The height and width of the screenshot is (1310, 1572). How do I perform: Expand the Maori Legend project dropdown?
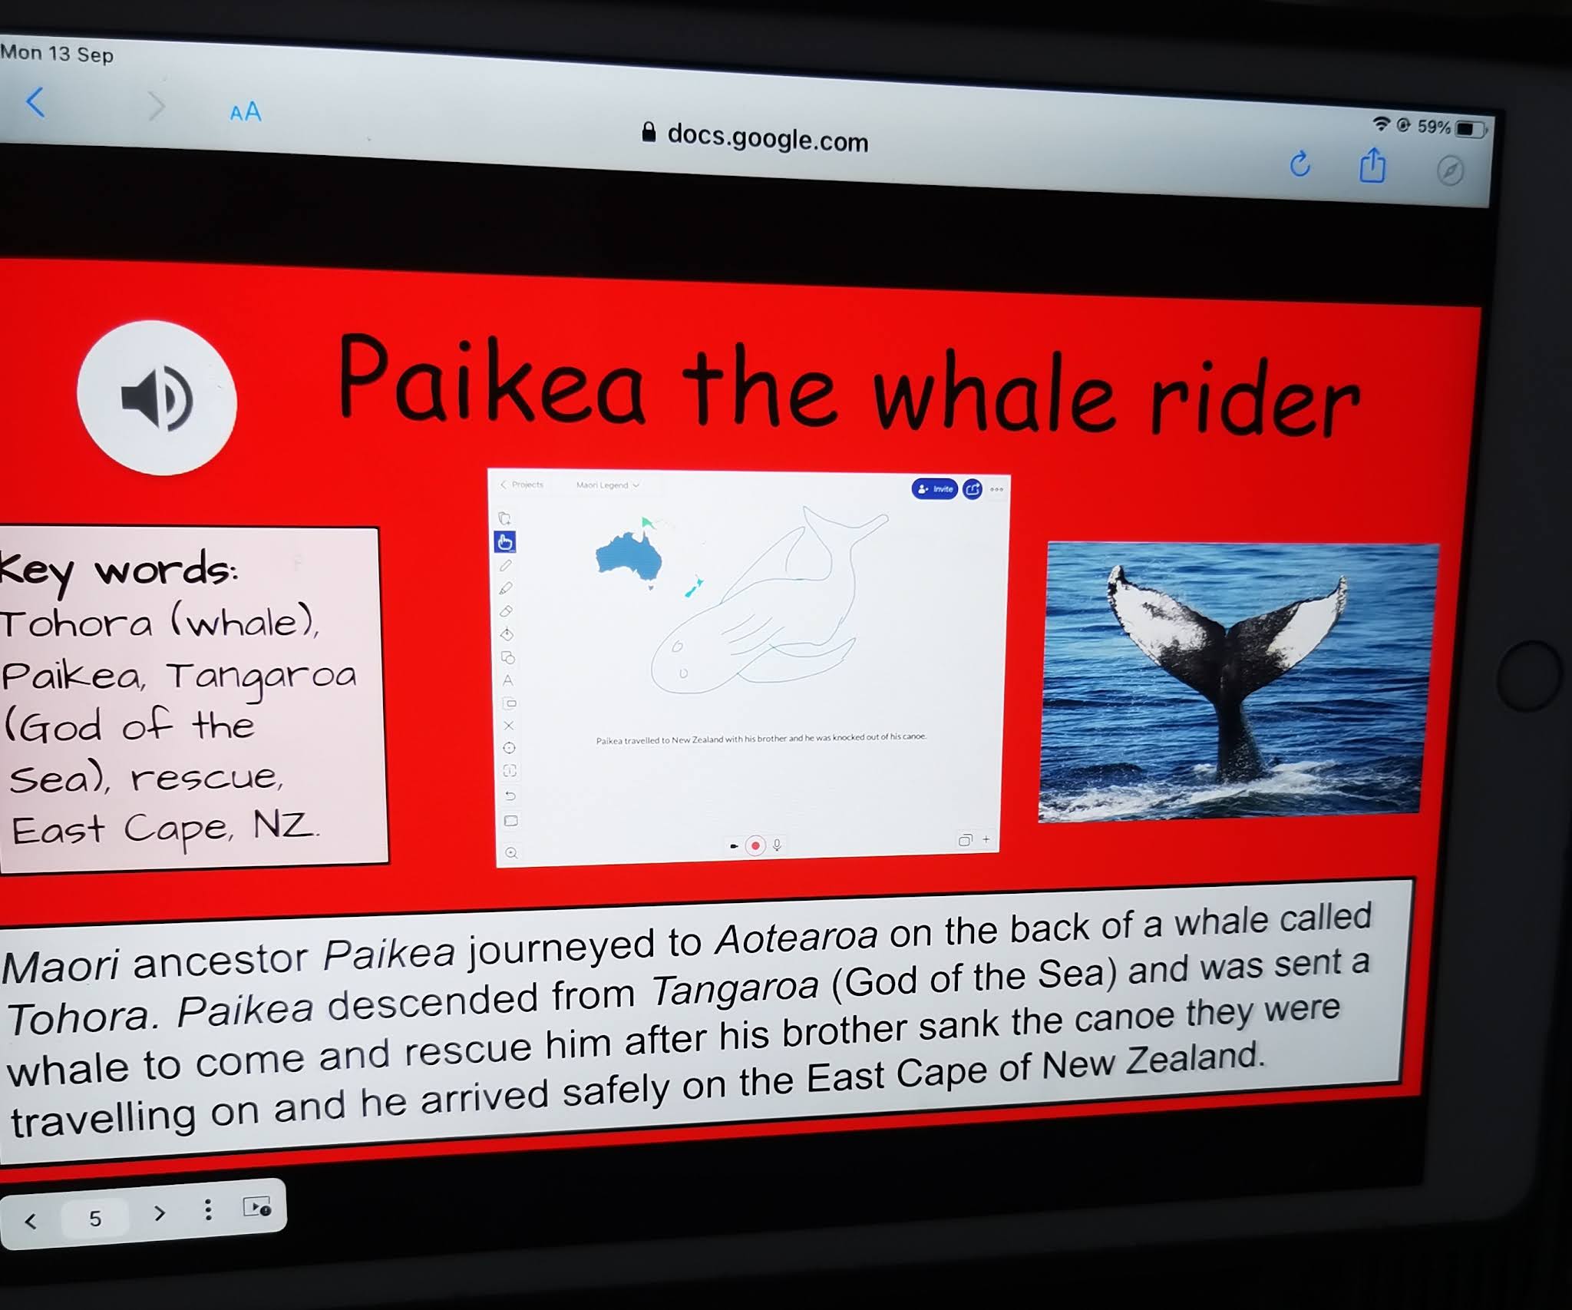pyautogui.click(x=607, y=485)
